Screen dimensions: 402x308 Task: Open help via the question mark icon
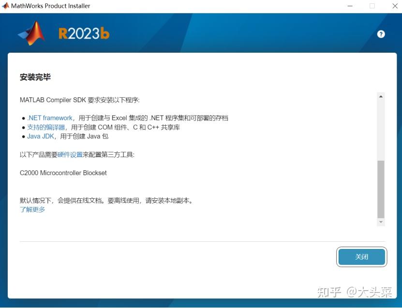pos(381,34)
